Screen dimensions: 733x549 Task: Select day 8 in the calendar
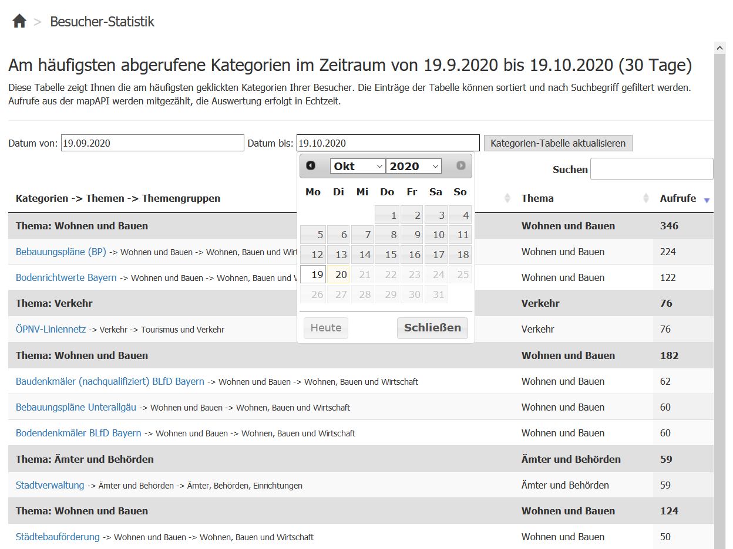pyautogui.click(x=387, y=235)
